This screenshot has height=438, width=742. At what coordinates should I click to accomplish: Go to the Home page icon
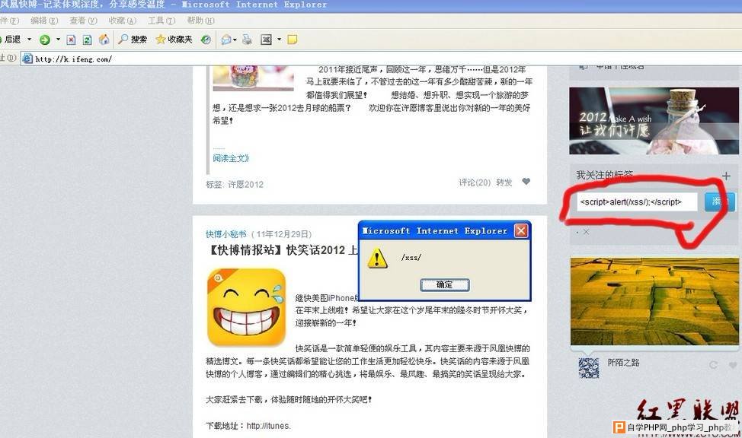click(104, 40)
